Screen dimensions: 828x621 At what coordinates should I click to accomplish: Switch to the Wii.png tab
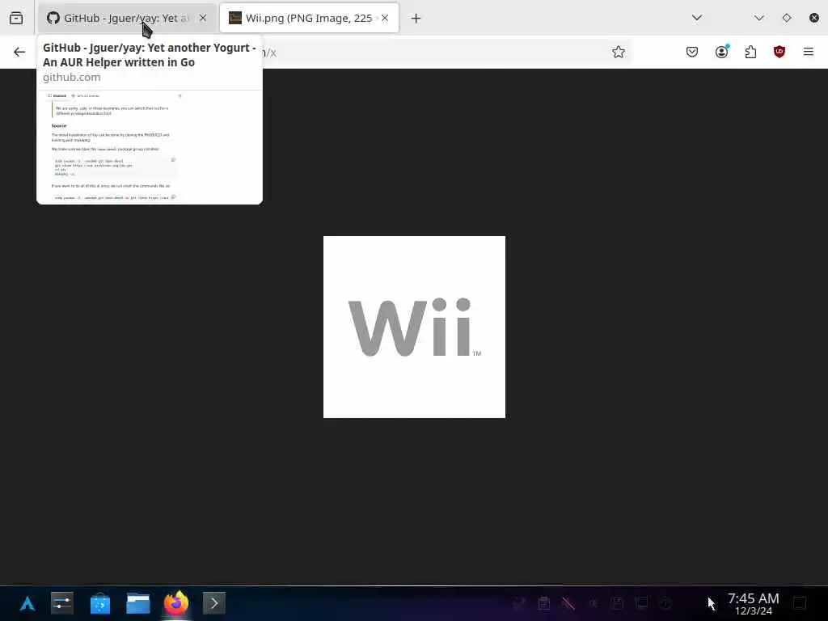click(309, 18)
